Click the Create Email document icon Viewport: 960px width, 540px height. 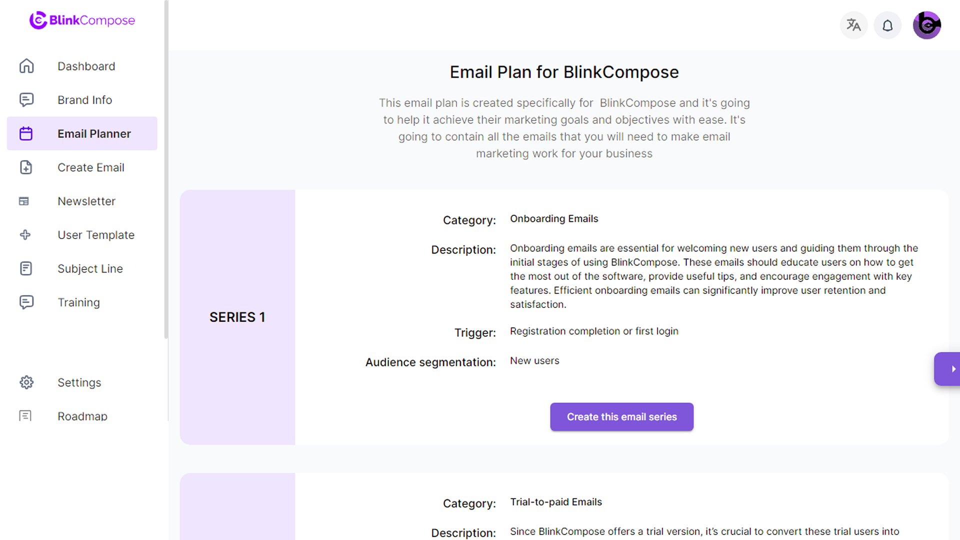pos(26,167)
